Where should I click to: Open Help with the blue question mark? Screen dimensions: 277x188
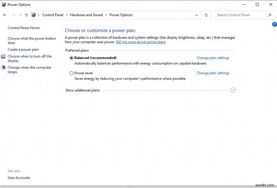[x=275, y=24]
